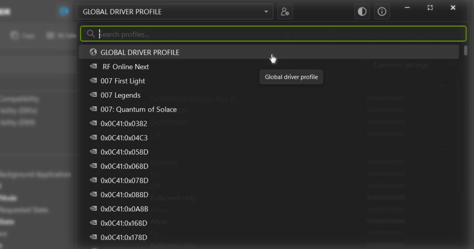Toggle the dark/light theme contrast icon
Image resolution: width=474 pixels, height=249 pixels.
click(362, 12)
